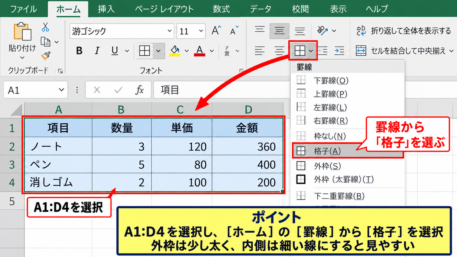457x257 pixels.
Task: Click the cell with value 360
Action: [247, 146]
